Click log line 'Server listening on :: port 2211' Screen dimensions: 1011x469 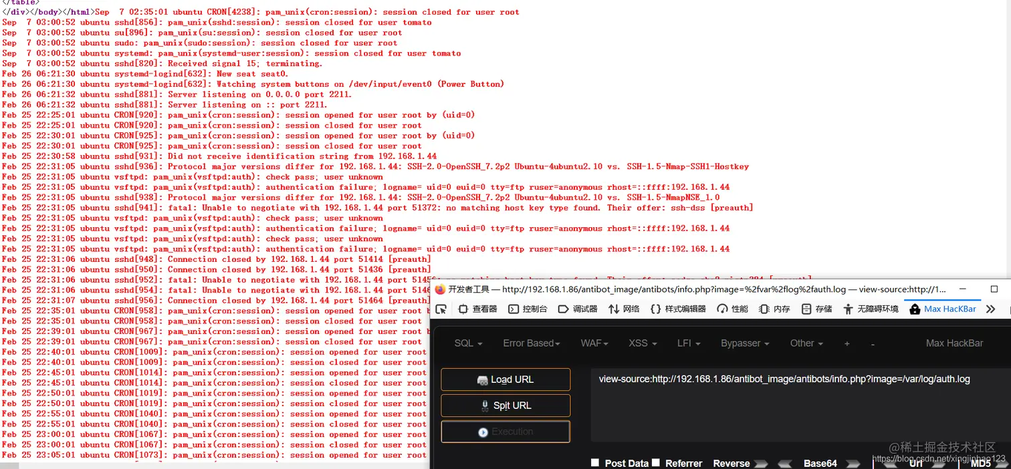tap(164, 104)
